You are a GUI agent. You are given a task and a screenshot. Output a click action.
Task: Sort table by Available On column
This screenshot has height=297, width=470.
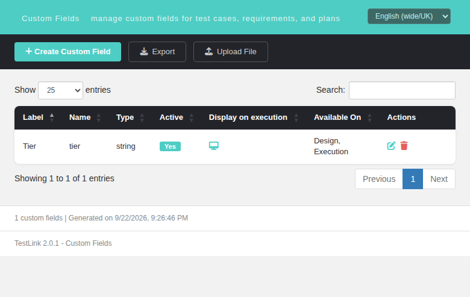(342, 117)
